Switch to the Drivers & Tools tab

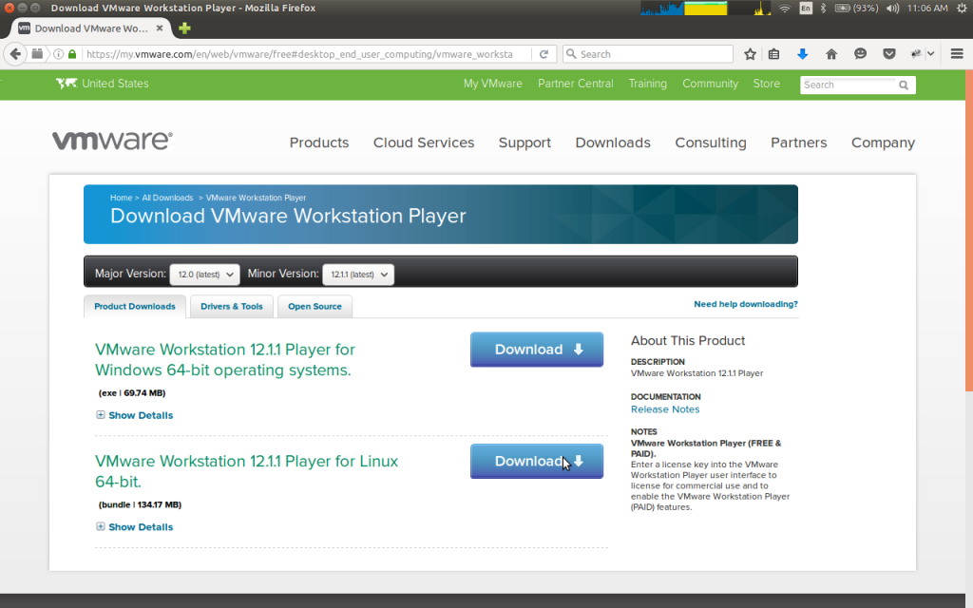[x=232, y=307]
